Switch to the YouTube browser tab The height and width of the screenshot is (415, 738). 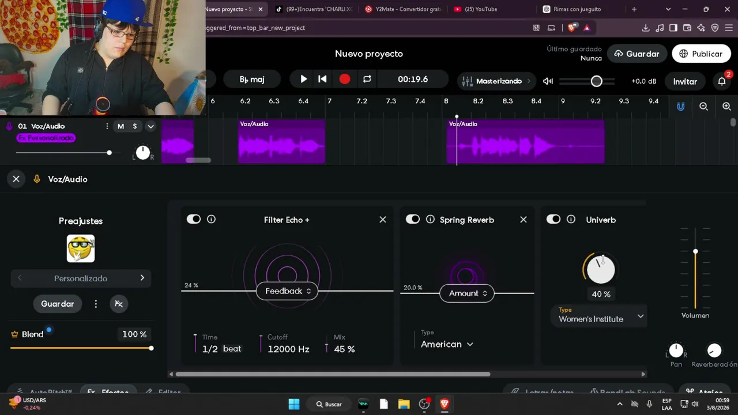[x=480, y=9]
